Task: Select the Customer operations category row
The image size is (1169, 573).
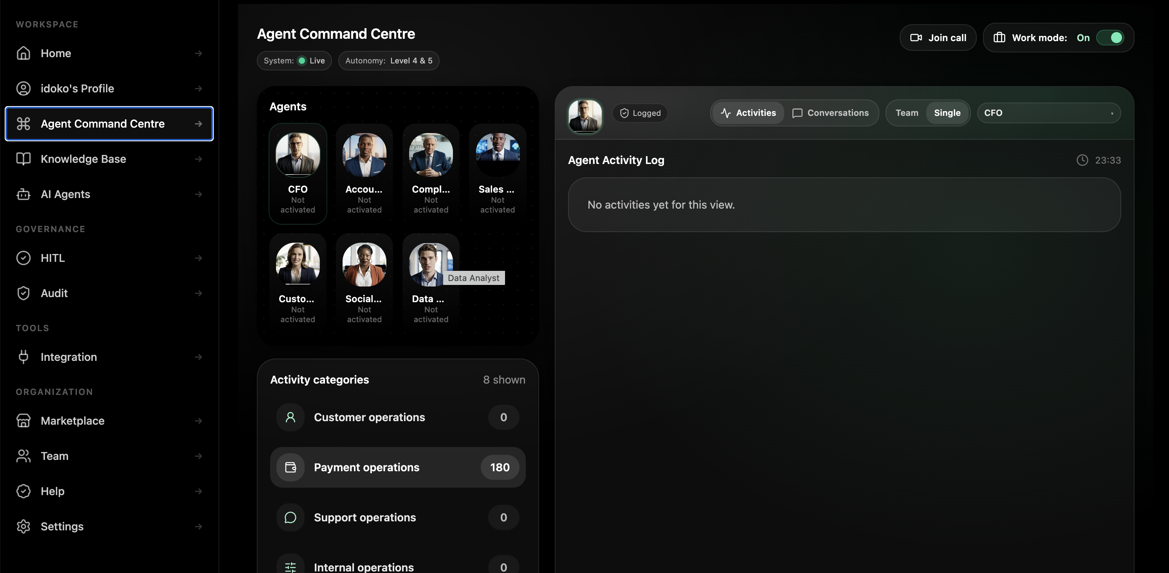Action: (397, 417)
